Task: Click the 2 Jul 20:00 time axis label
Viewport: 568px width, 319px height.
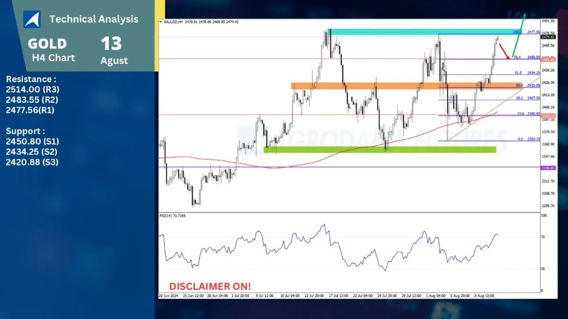Action: (x=240, y=296)
